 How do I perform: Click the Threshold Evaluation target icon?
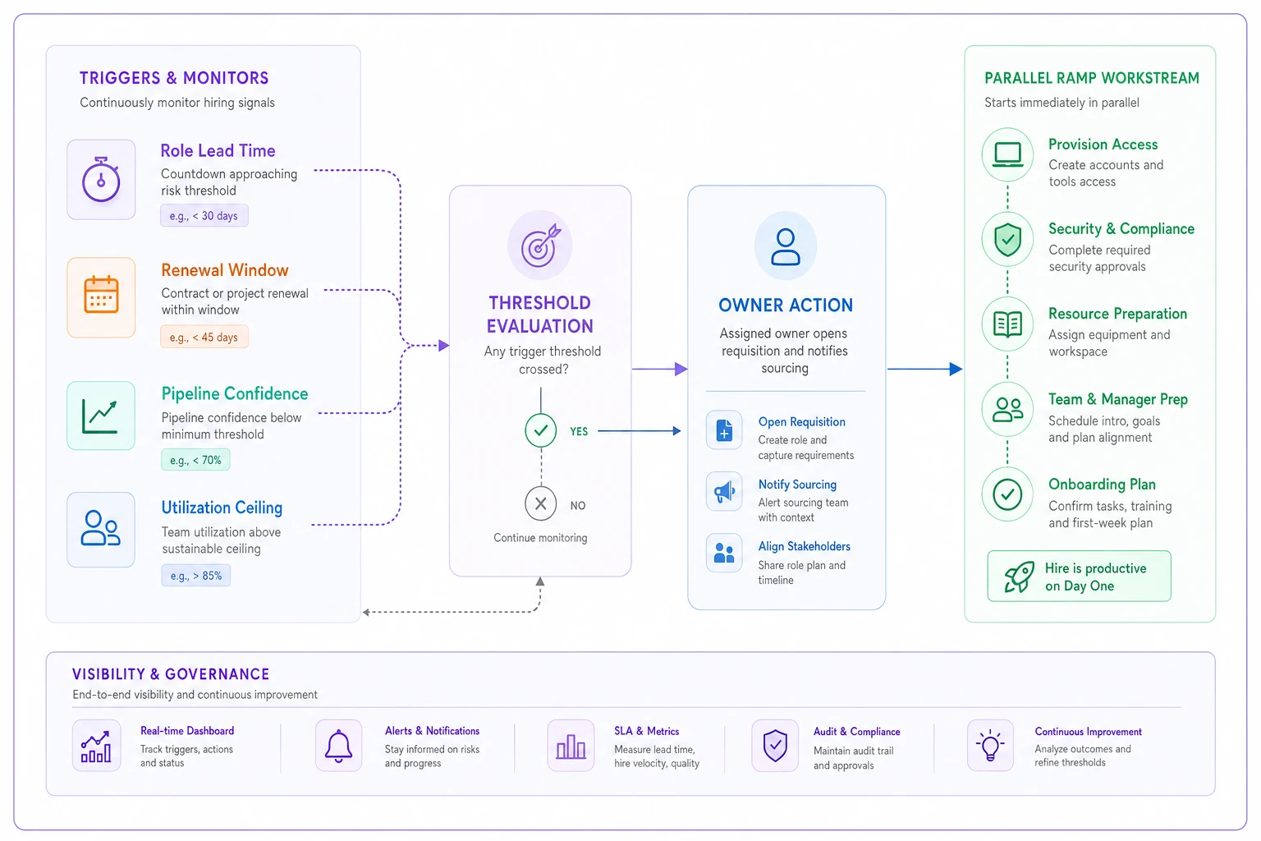click(x=540, y=246)
